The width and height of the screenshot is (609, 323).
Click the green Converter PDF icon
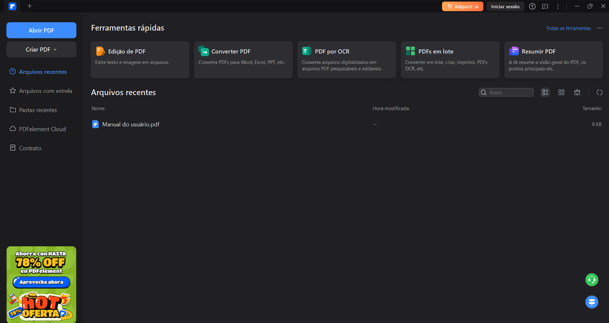pyautogui.click(x=204, y=51)
